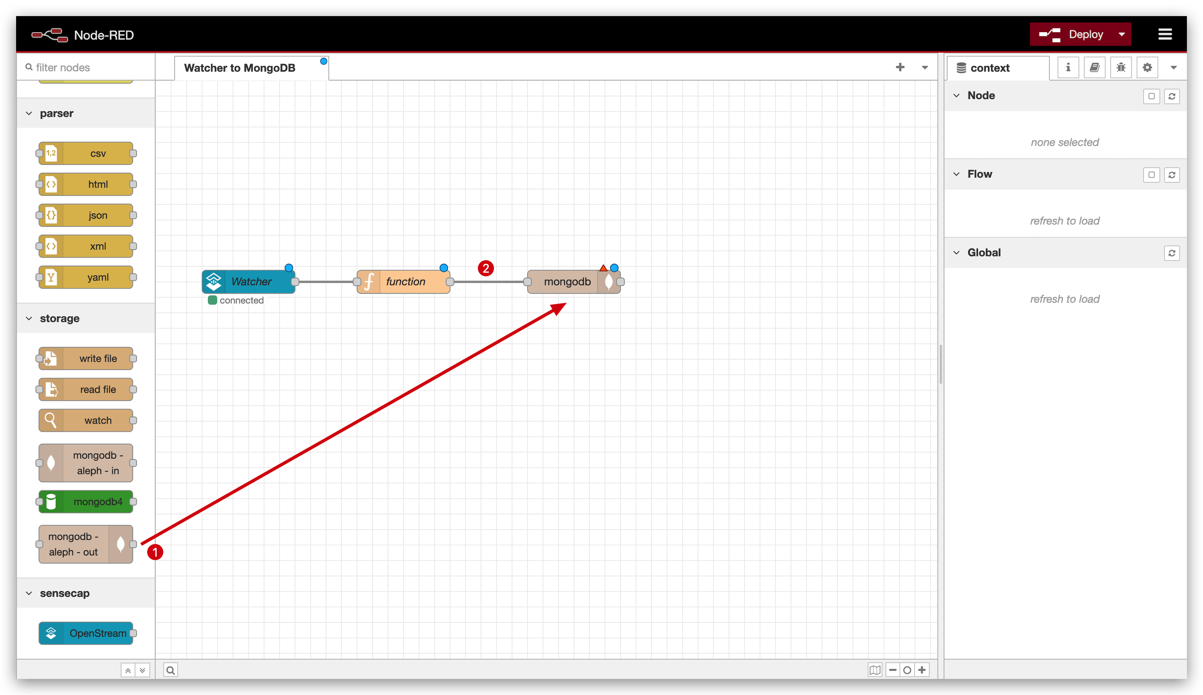Image resolution: width=1203 pixels, height=695 pixels.
Task: Select the xml parser node in palette
Action: 86,246
